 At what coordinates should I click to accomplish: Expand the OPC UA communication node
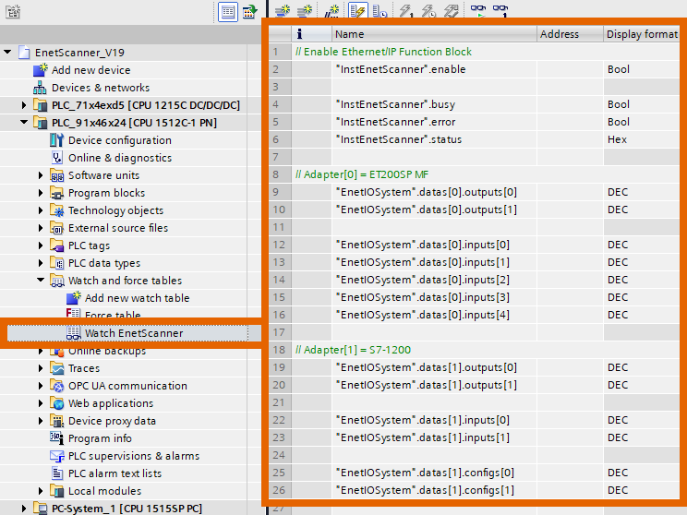click(x=41, y=386)
